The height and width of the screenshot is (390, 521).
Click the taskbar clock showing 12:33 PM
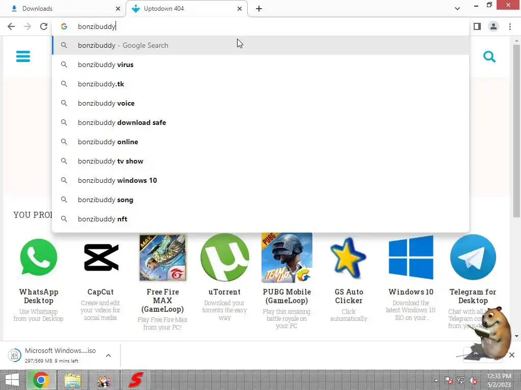click(499, 380)
